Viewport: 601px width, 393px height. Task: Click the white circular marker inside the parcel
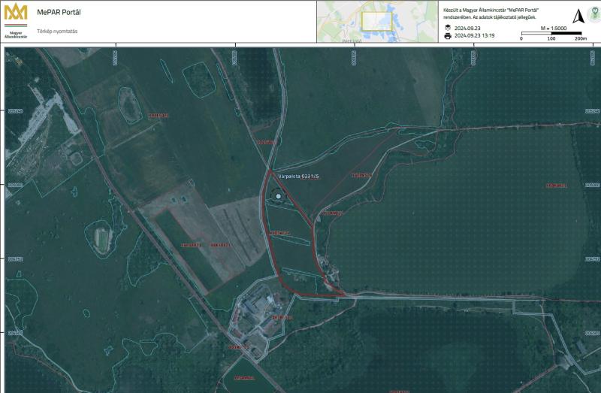pyautogui.click(x=279, y=197)
